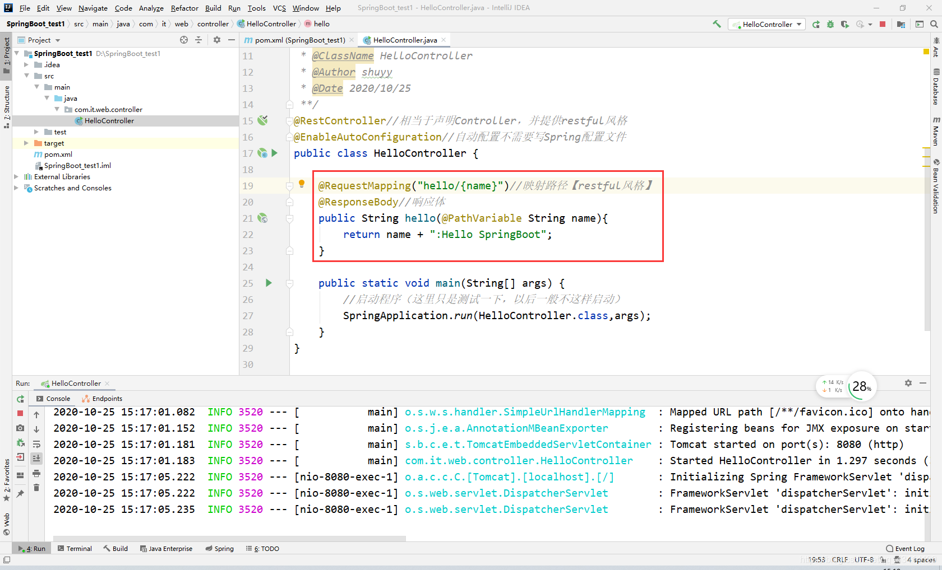Open the Spring tool window
This screenshot has width=942, height=570.
point(219,549)
